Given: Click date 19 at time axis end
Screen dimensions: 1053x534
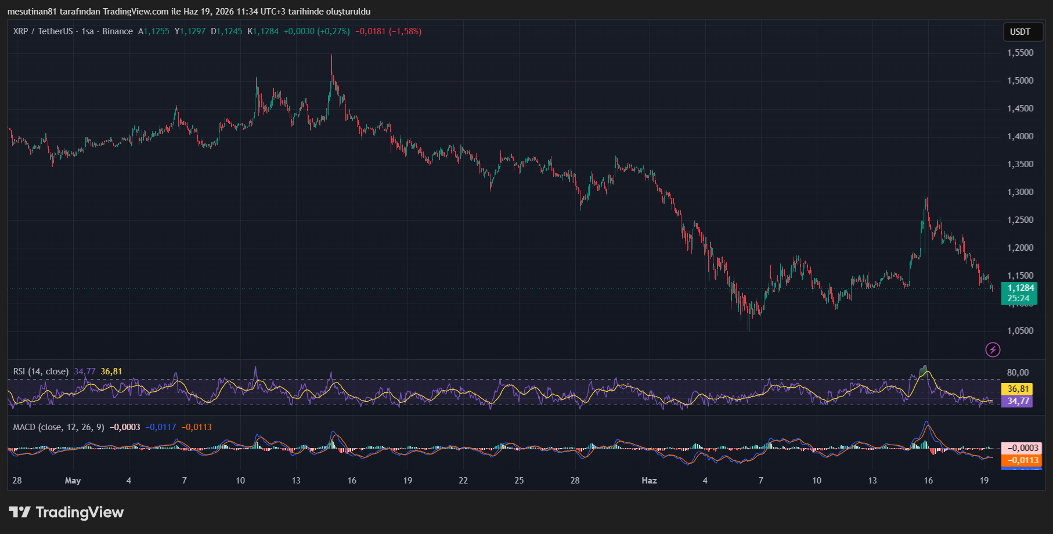Looking at the screenshot, I should pos(984,481).
